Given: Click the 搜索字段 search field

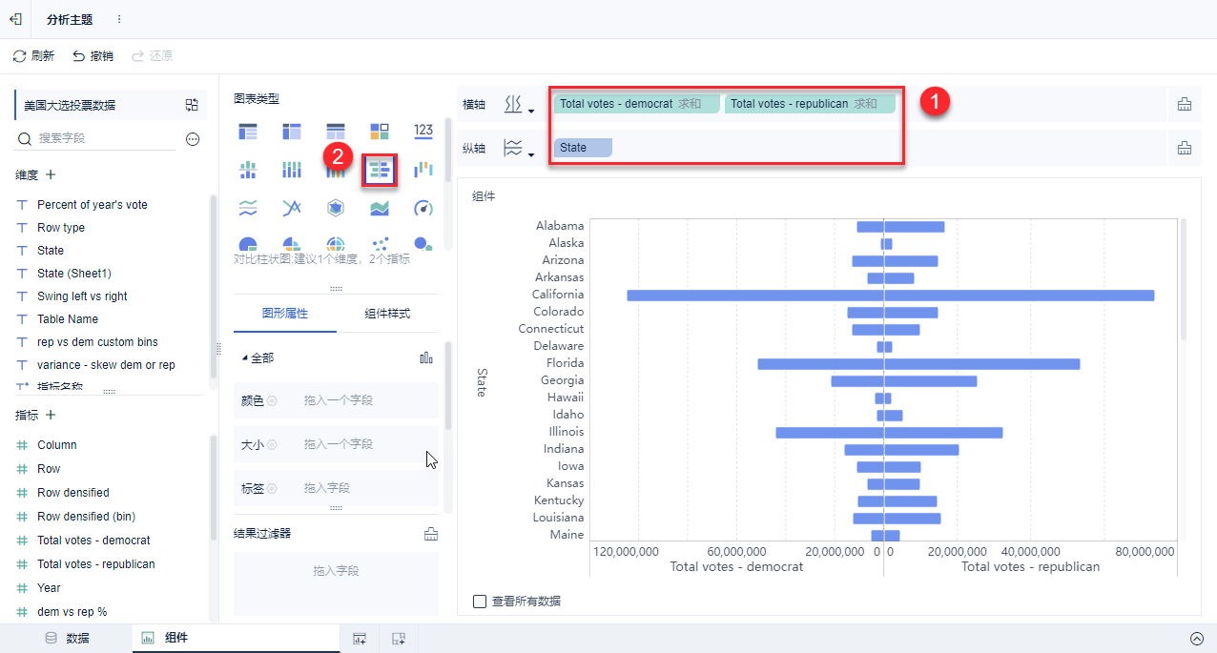Looking at the screenshot, I should (95, 139).
